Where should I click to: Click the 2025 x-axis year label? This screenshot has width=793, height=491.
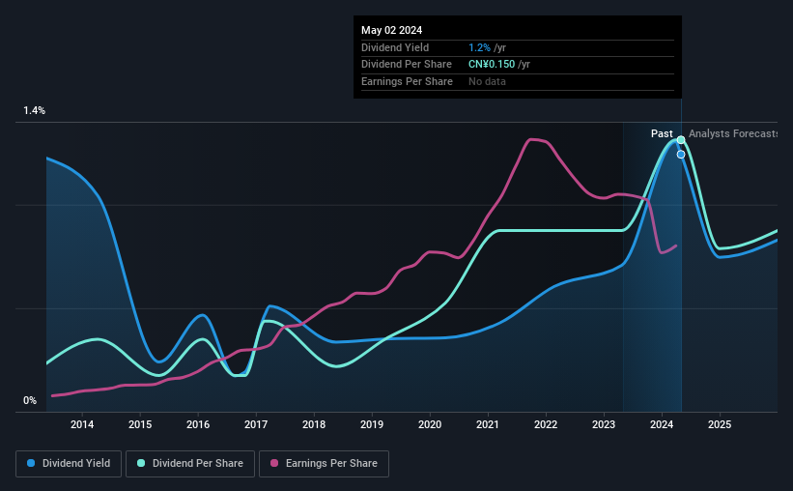point(720,424)
